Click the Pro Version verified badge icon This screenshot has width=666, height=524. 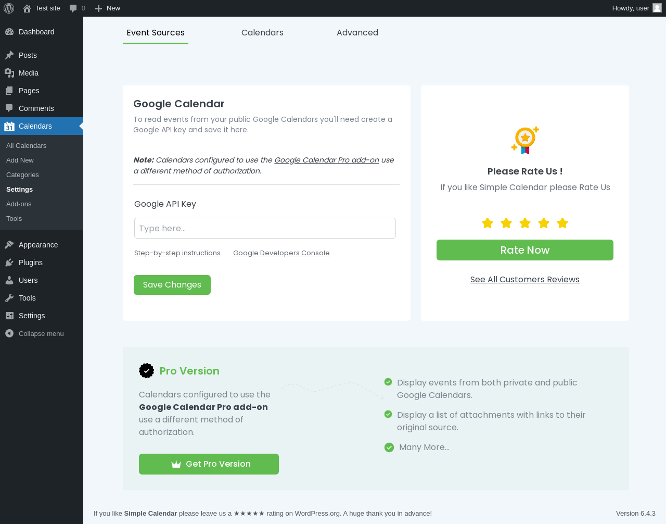tap(147, 371)
